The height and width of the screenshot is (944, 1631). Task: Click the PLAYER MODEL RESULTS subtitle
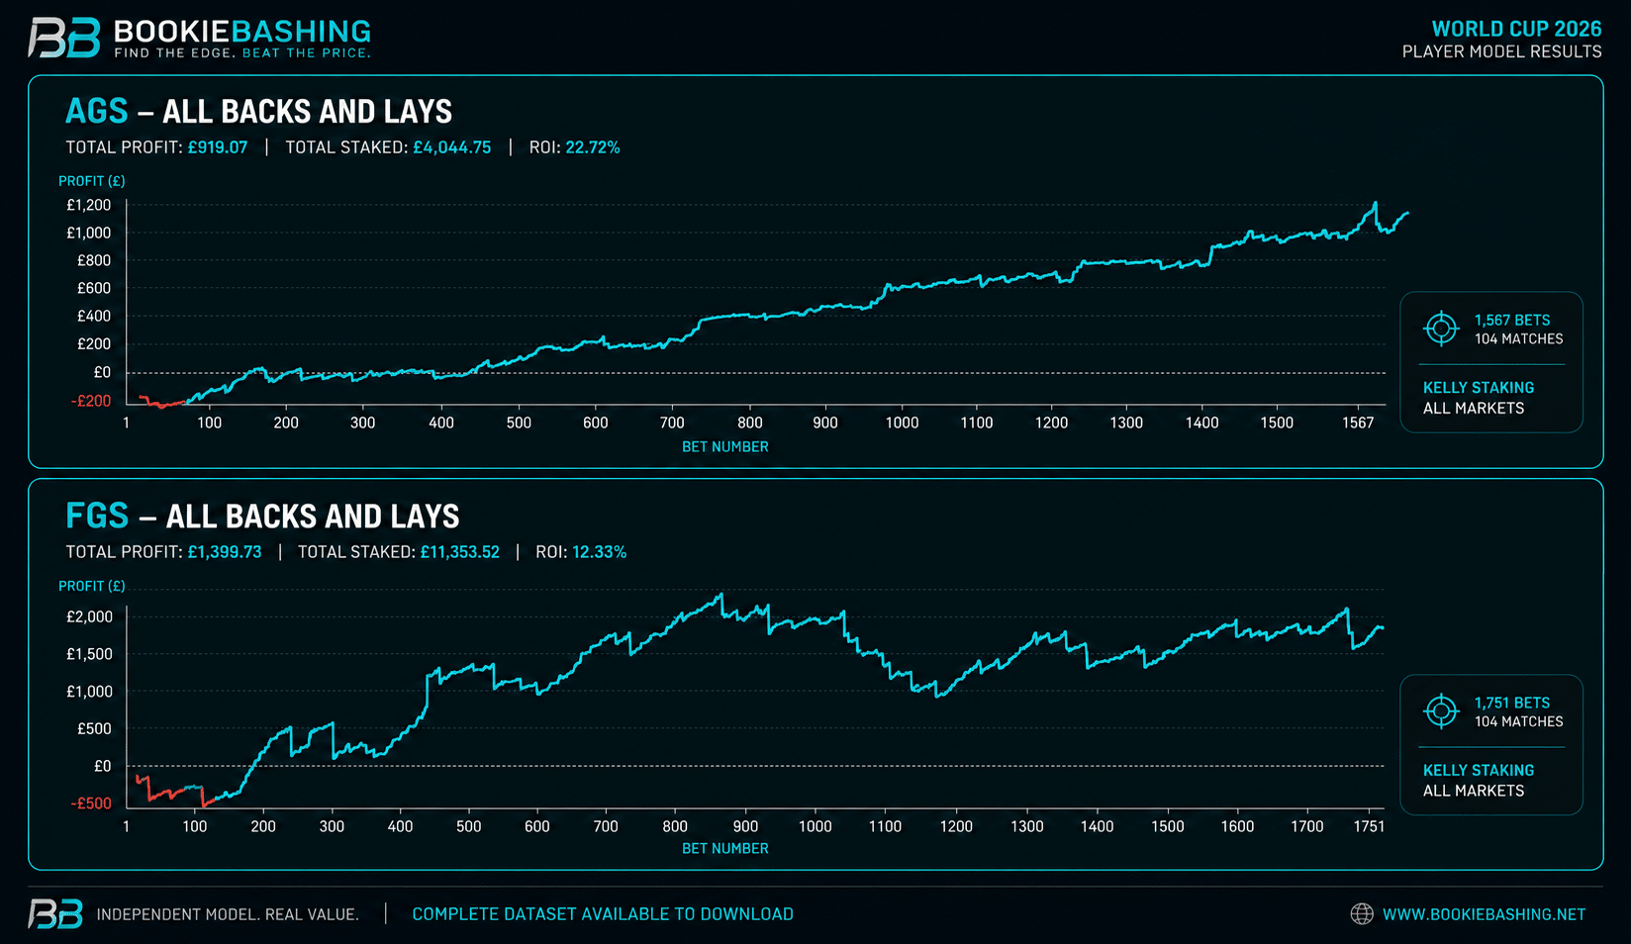pos(1501,51)
